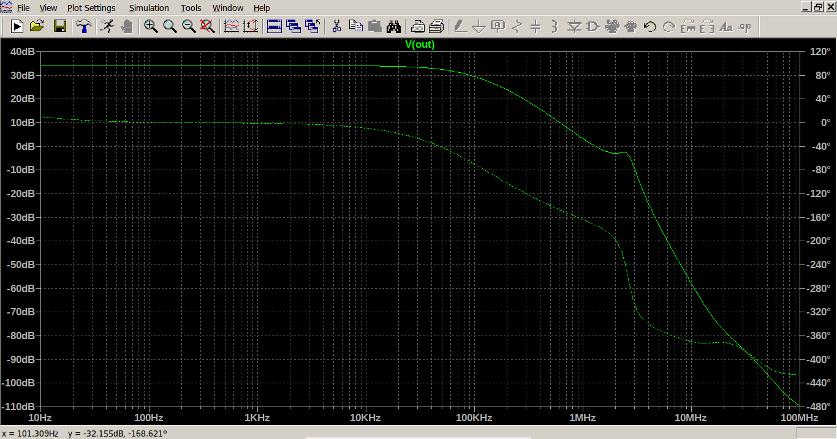Click the V(out) trace label
The width and height of the screenshot is (837, 439).
pos(420,45)
